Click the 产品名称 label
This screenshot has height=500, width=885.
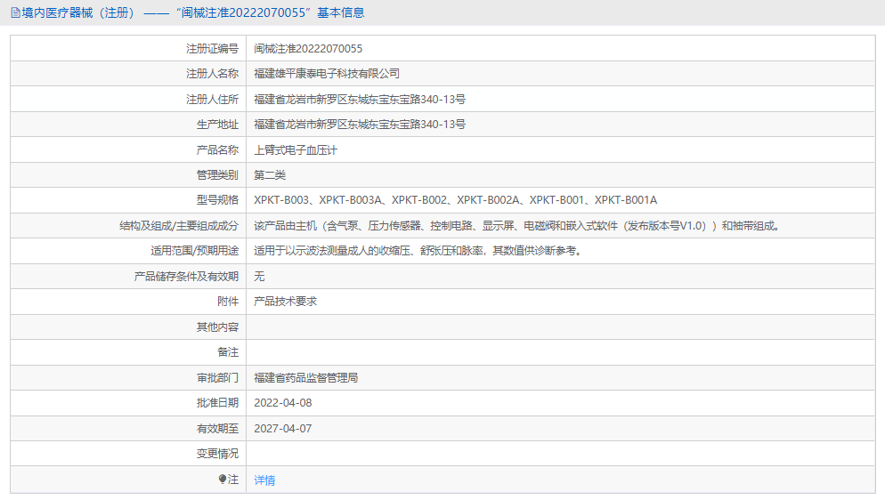point(217,150)
